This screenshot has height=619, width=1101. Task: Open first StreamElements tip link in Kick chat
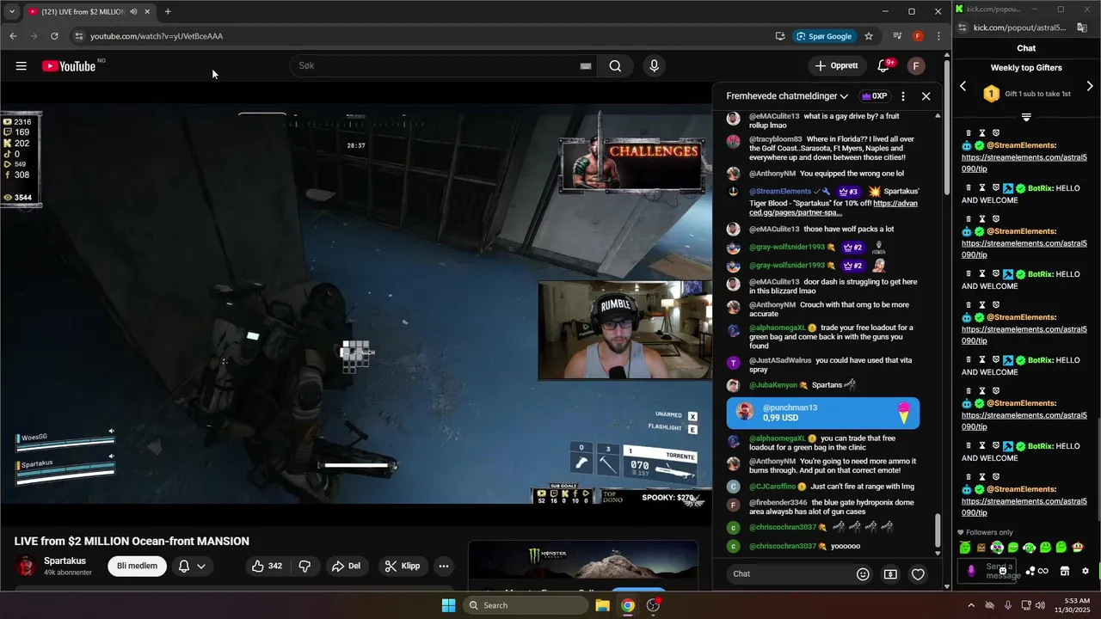1024,163
